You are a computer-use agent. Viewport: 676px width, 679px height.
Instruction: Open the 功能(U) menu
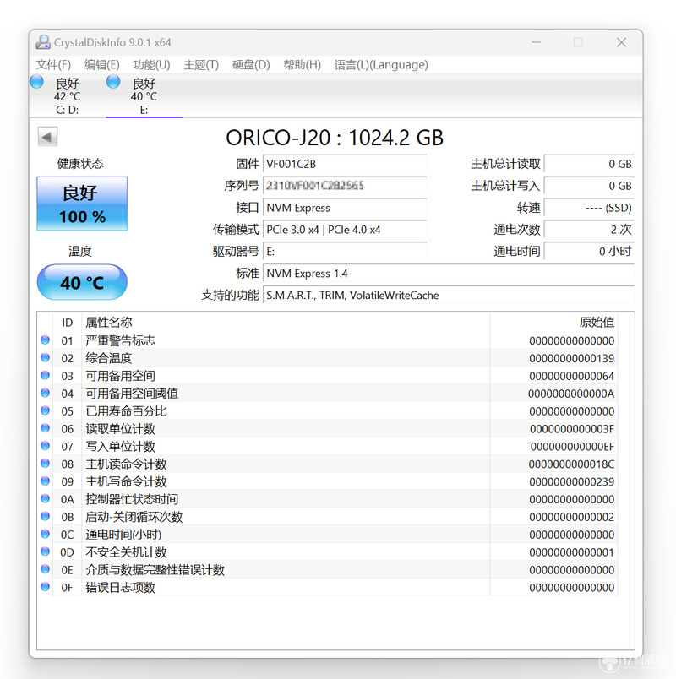tap(151, 64)
